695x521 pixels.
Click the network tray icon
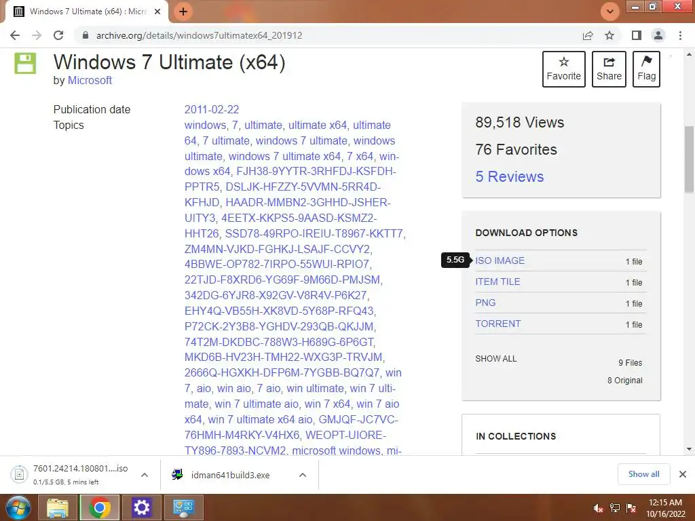coord(615,508)
